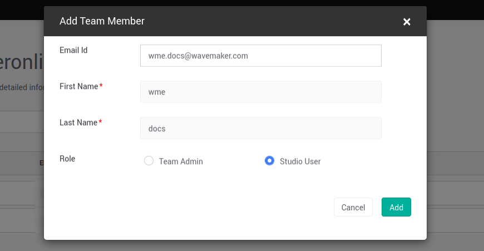Viewport: 484px width, 251px height.
Task: Click the 'detailed info' text behind the dialog
Action: tap(21, 87)
